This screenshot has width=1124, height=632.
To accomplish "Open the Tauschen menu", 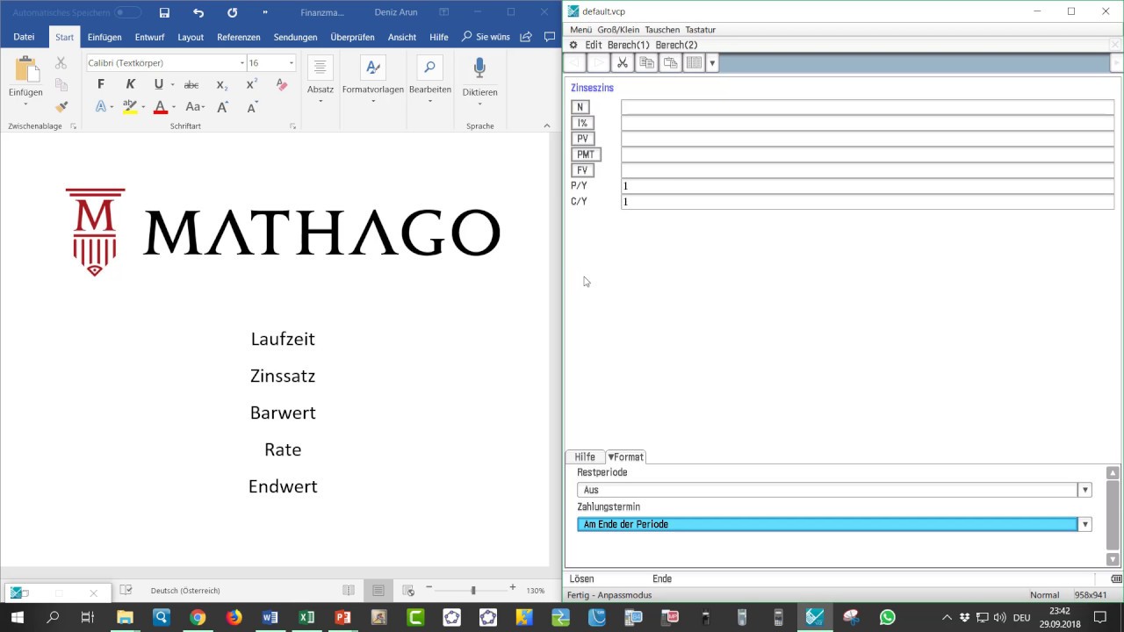I will (662, 30).
